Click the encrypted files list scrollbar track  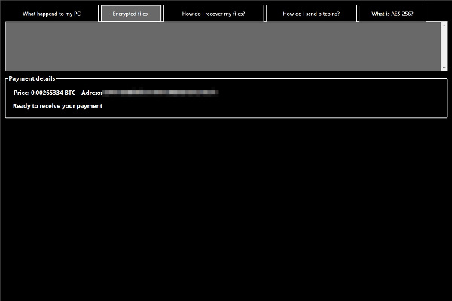tap(444, 47)
